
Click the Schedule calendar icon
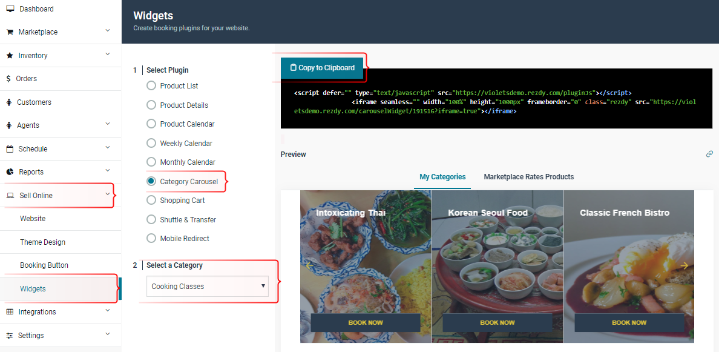10,148
